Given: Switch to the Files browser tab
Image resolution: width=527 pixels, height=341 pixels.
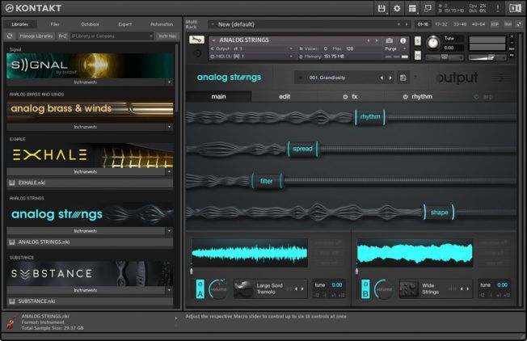Looking at the screenshot, I should pos(55,24).
